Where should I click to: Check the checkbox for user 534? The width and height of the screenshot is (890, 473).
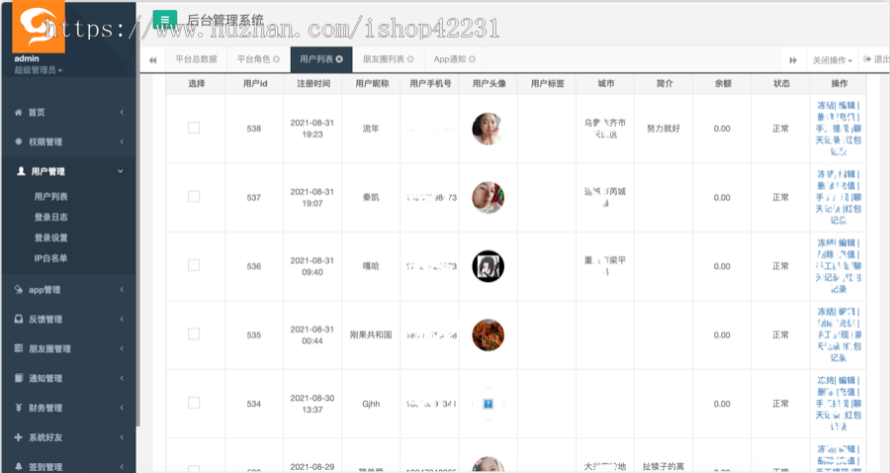(194, 403)
